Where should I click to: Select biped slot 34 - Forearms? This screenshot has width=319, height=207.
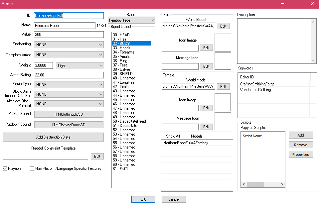pyautogui.click(x=132, y=52)
